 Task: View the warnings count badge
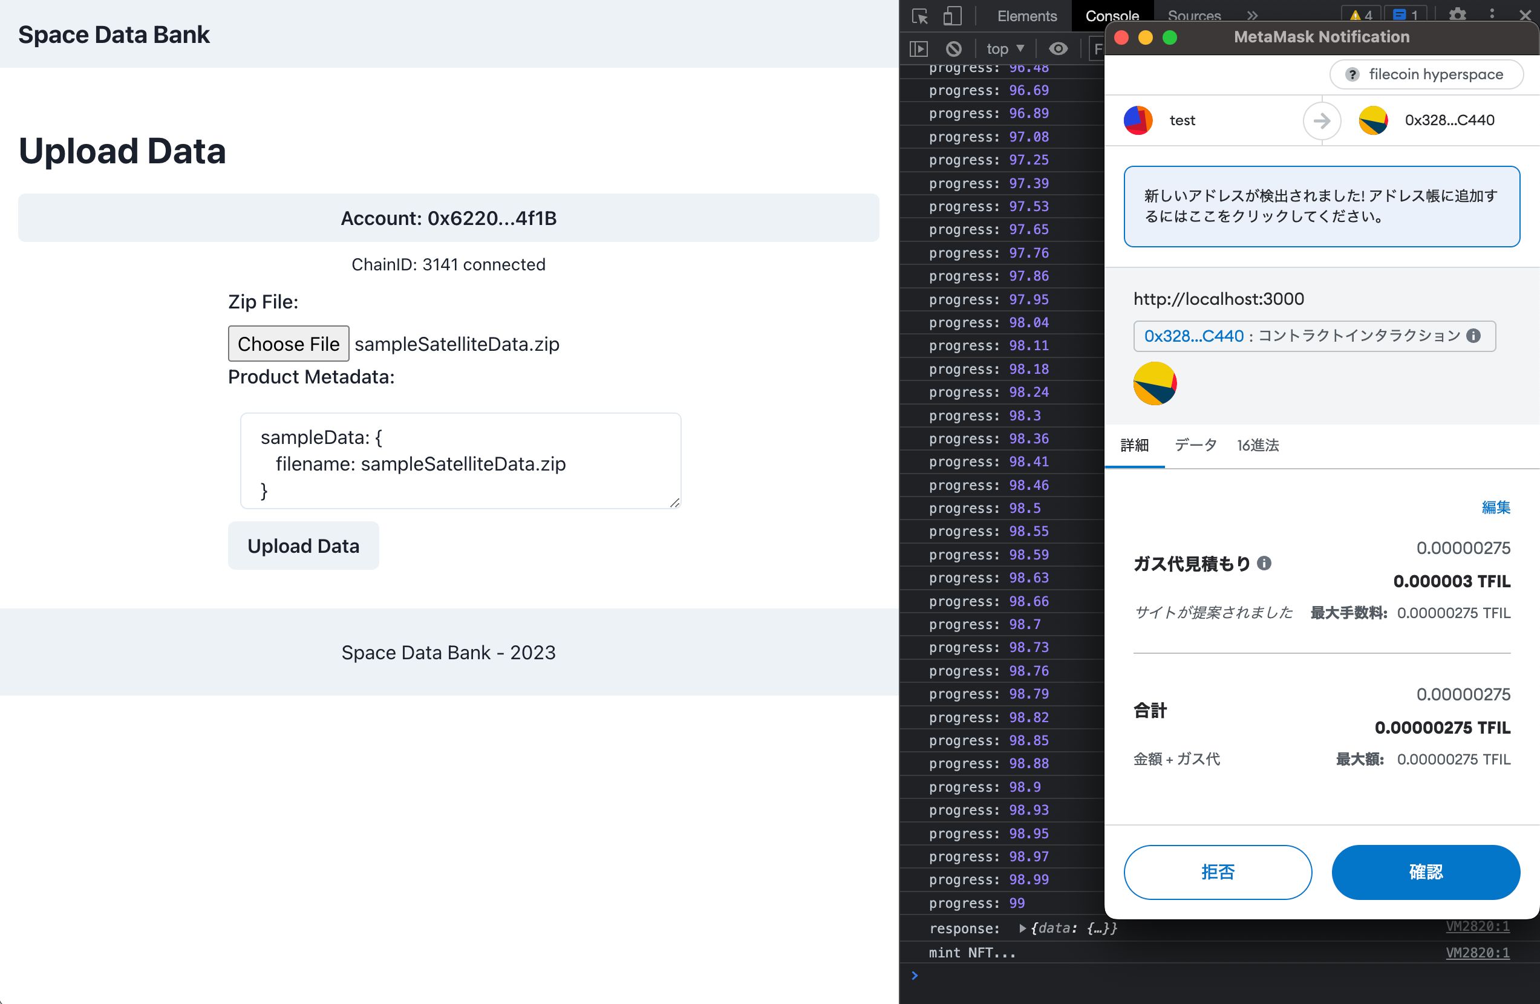(x=1361, y=15)
